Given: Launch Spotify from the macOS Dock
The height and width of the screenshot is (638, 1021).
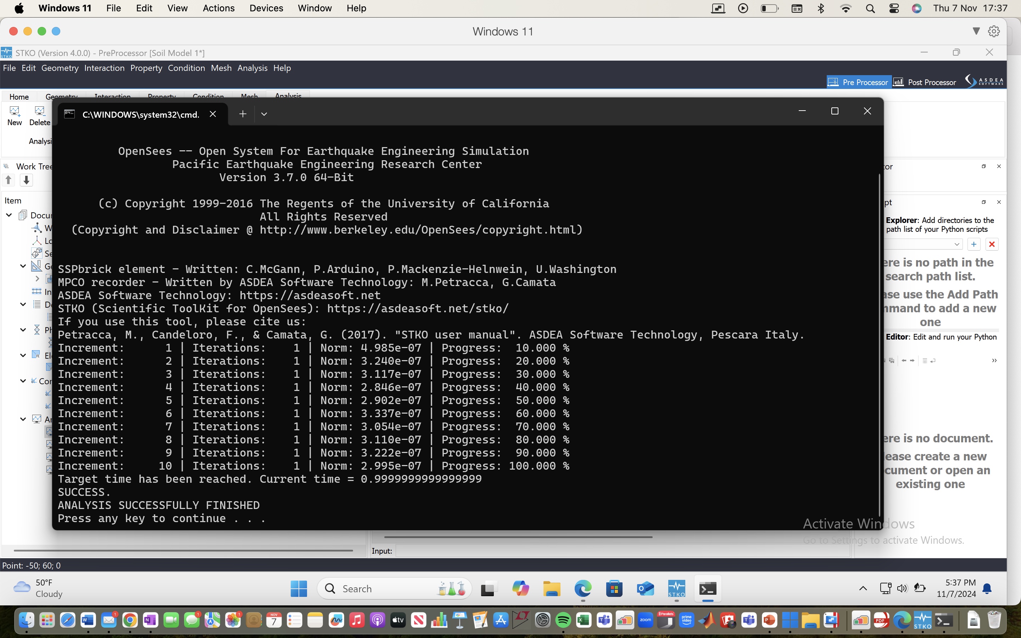Looking at the screenshot, I should [x=563, y=620].
